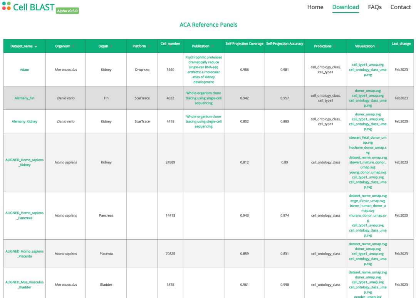Open the Psychrophilic proteases publication link
The width and height of the screenshot is (416, 298).
(203, 70)
